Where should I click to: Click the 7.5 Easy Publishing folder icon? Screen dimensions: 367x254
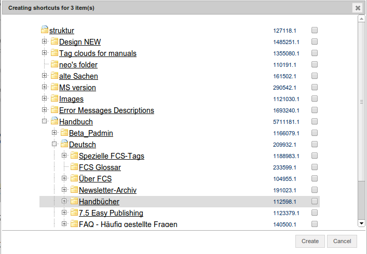[x=74, y=213]
